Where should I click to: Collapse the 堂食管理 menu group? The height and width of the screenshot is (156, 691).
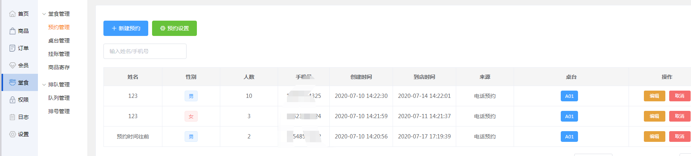coord(44,14)
